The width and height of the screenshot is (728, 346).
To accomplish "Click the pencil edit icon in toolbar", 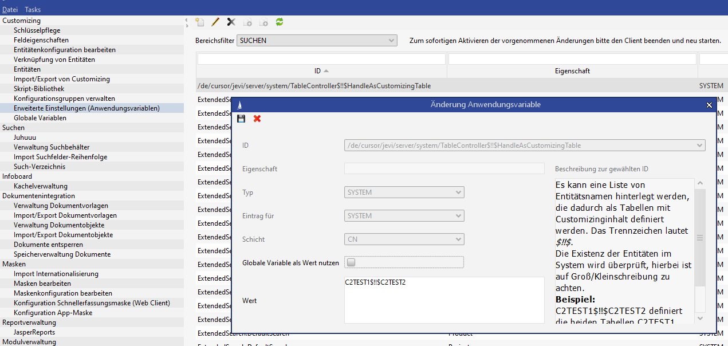I will (x=215, y=22).
